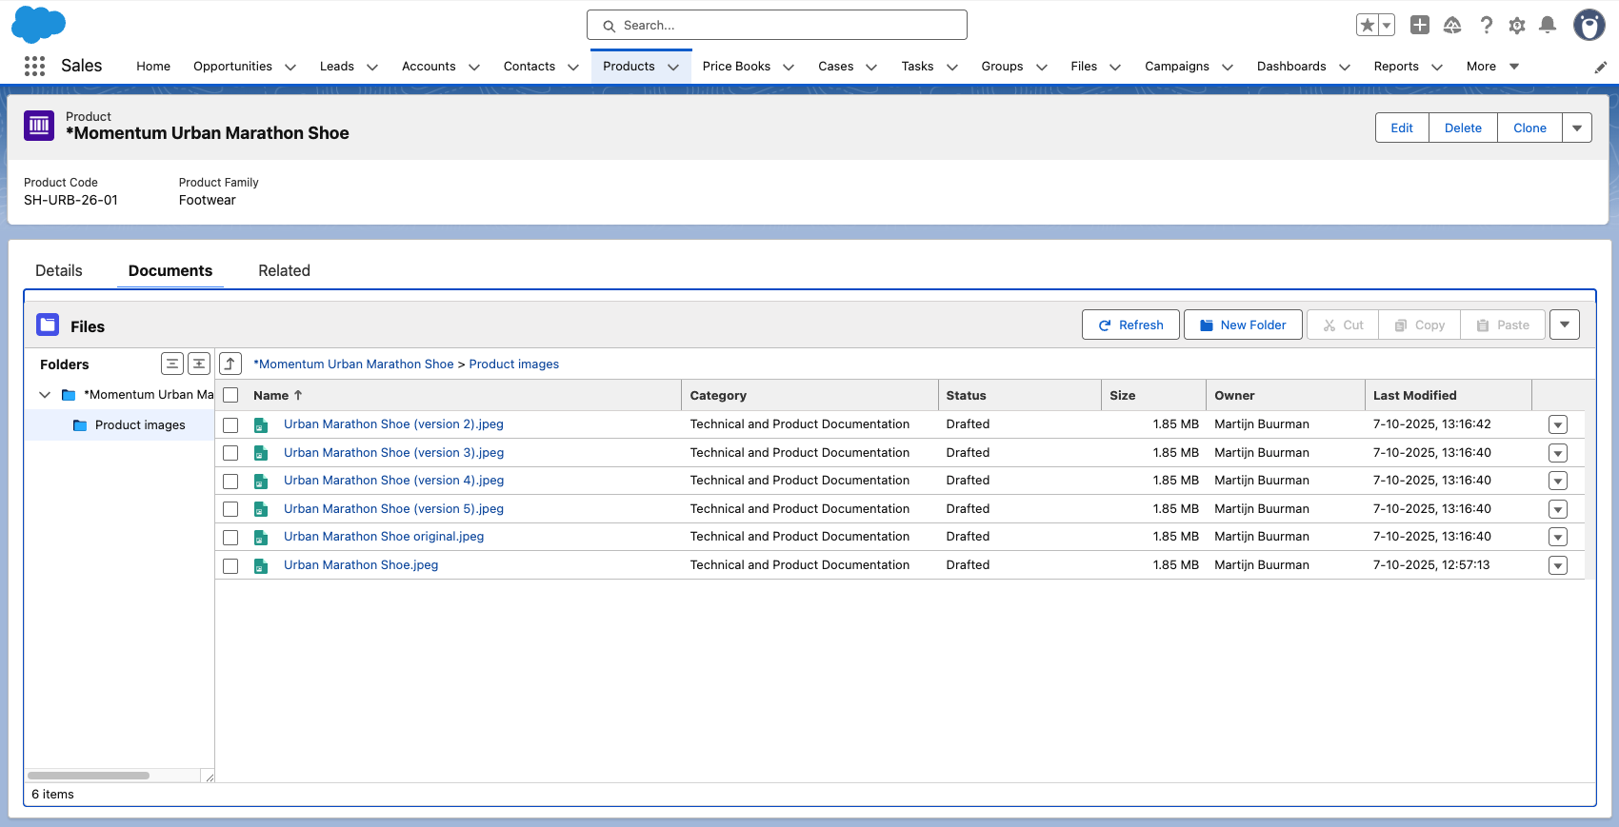The image size is (1619, 827).
Task: Open the Reports navigation tab
Action: tap(1396, 67)
